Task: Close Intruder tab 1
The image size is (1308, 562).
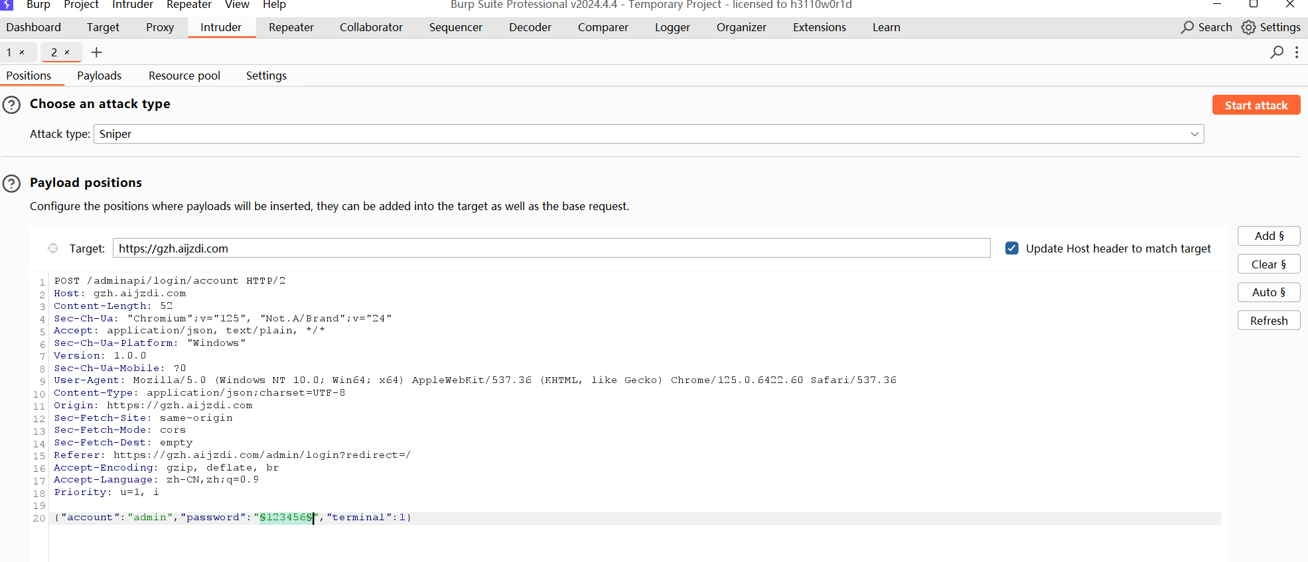Action: point(22,52)
